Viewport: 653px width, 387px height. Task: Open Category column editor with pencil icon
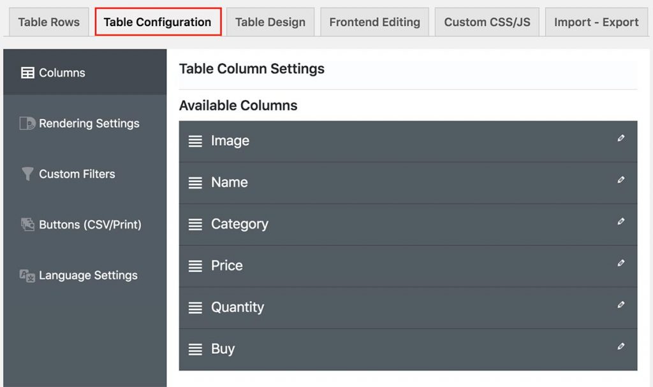tap(620, 222)
